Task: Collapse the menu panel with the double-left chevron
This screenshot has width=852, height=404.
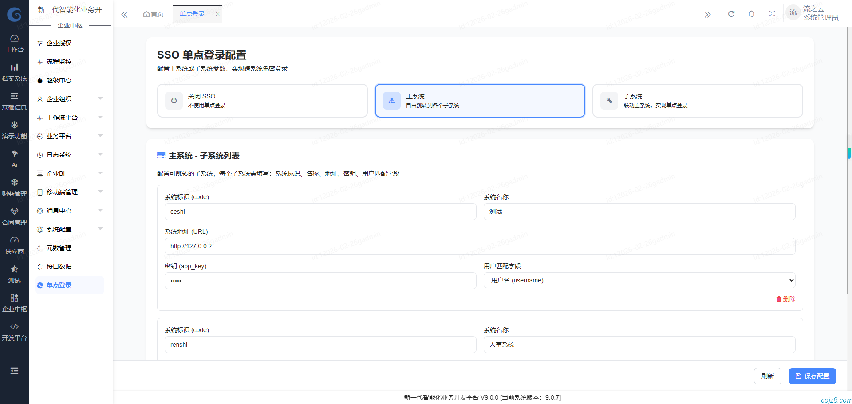Action: point(124,14)
